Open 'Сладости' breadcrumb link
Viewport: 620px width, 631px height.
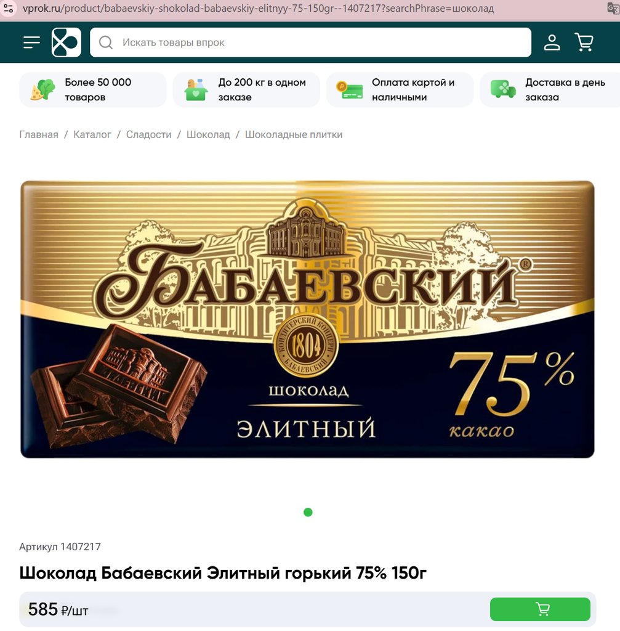point(149,134)
